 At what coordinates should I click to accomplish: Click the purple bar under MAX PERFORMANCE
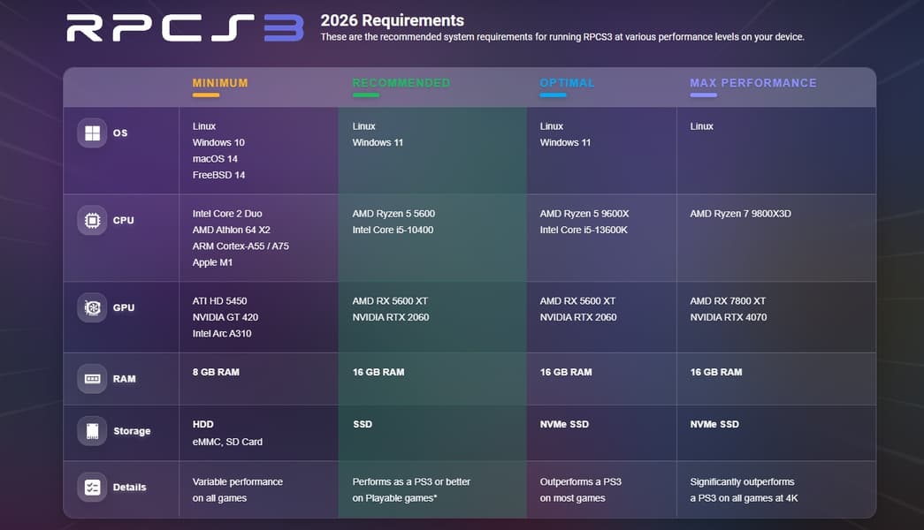click(x=703, y=95)
